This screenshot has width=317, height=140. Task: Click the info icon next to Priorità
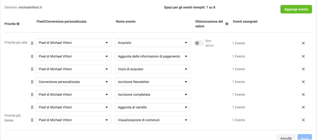click(18, 24)
